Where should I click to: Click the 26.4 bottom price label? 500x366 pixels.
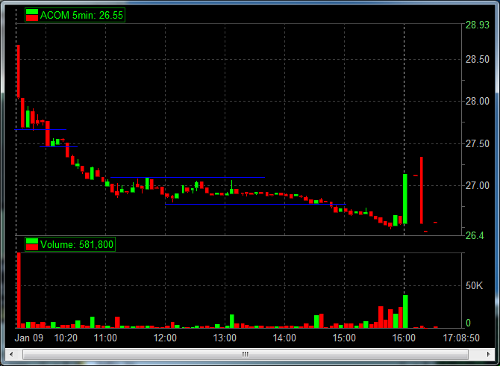tap(475, 235)
